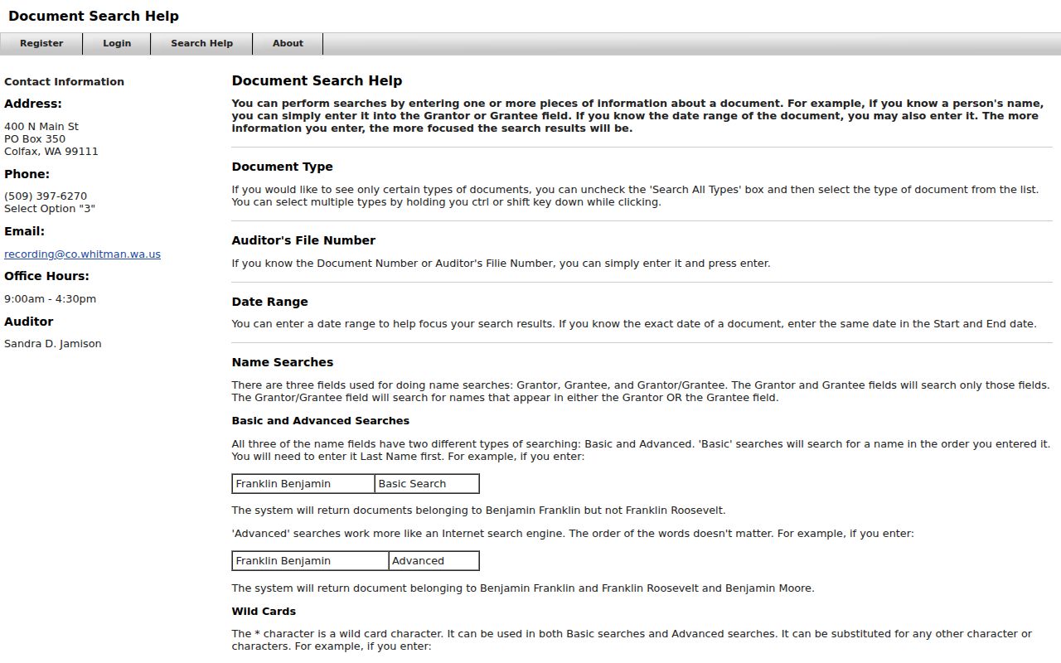Click the '400 N Main St' address line
The height and width of the screenshot is (663, 1061).
(41, 127)
